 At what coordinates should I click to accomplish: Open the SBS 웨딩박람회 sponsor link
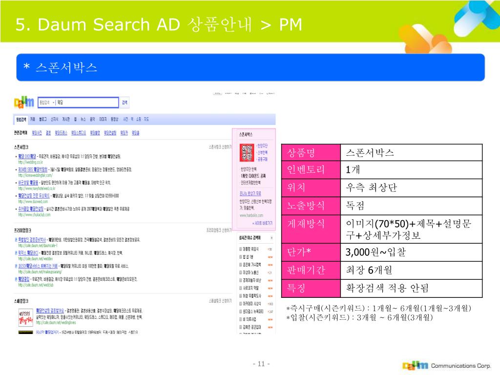pyautogui.click(x=33, y=169)
